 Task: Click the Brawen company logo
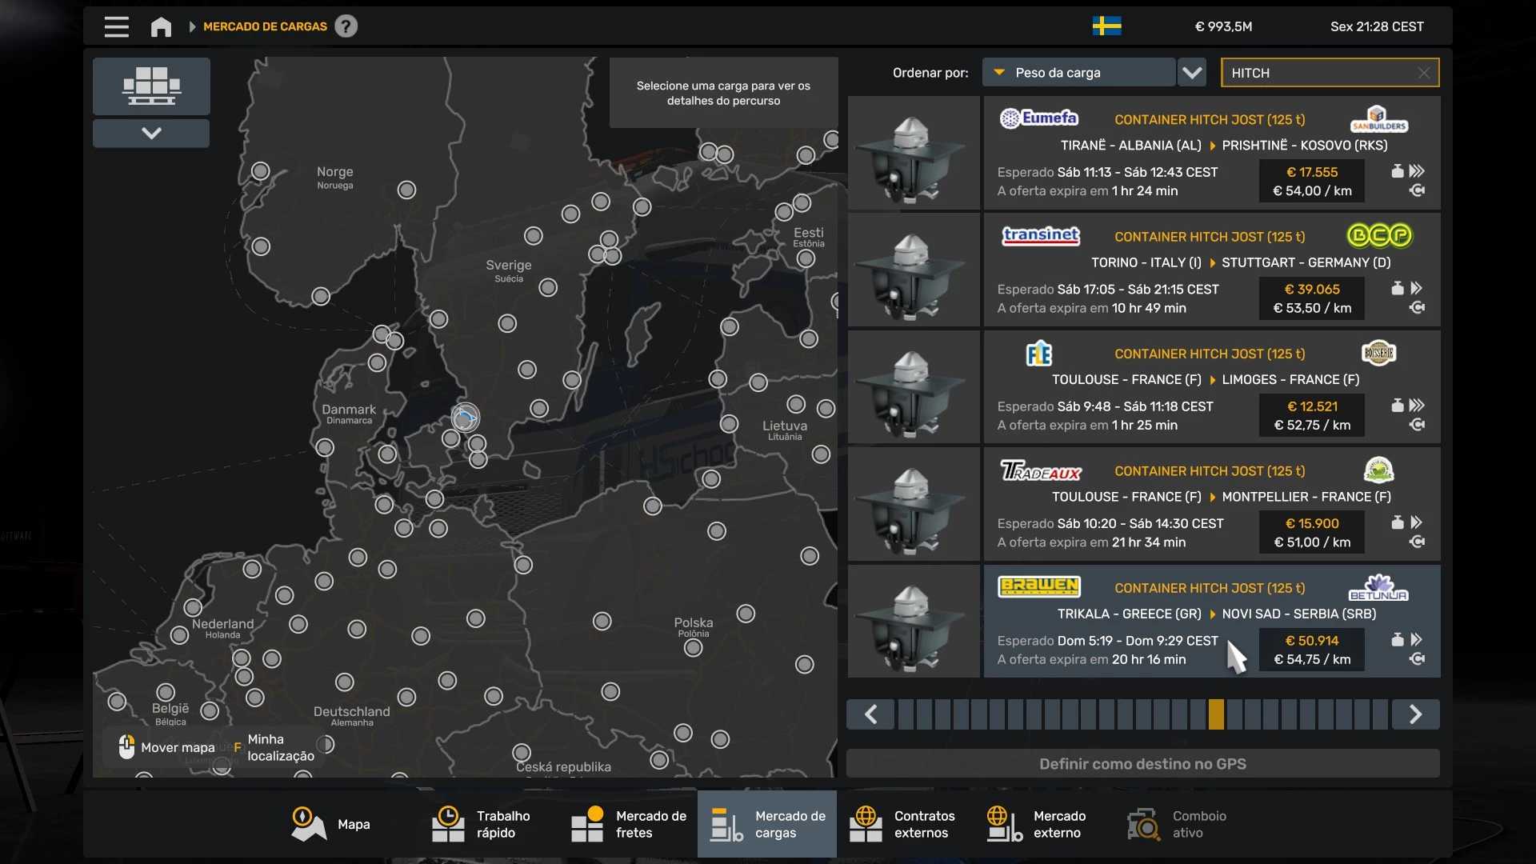1038,586
